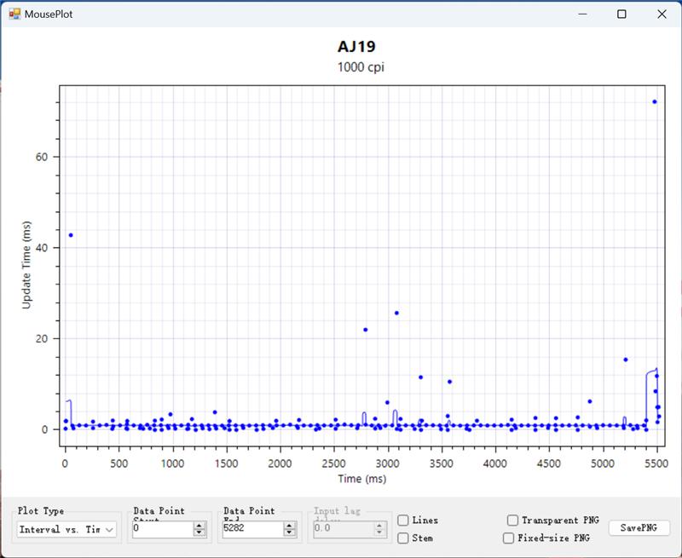Enable the Stem checkbox

(403, 538)
